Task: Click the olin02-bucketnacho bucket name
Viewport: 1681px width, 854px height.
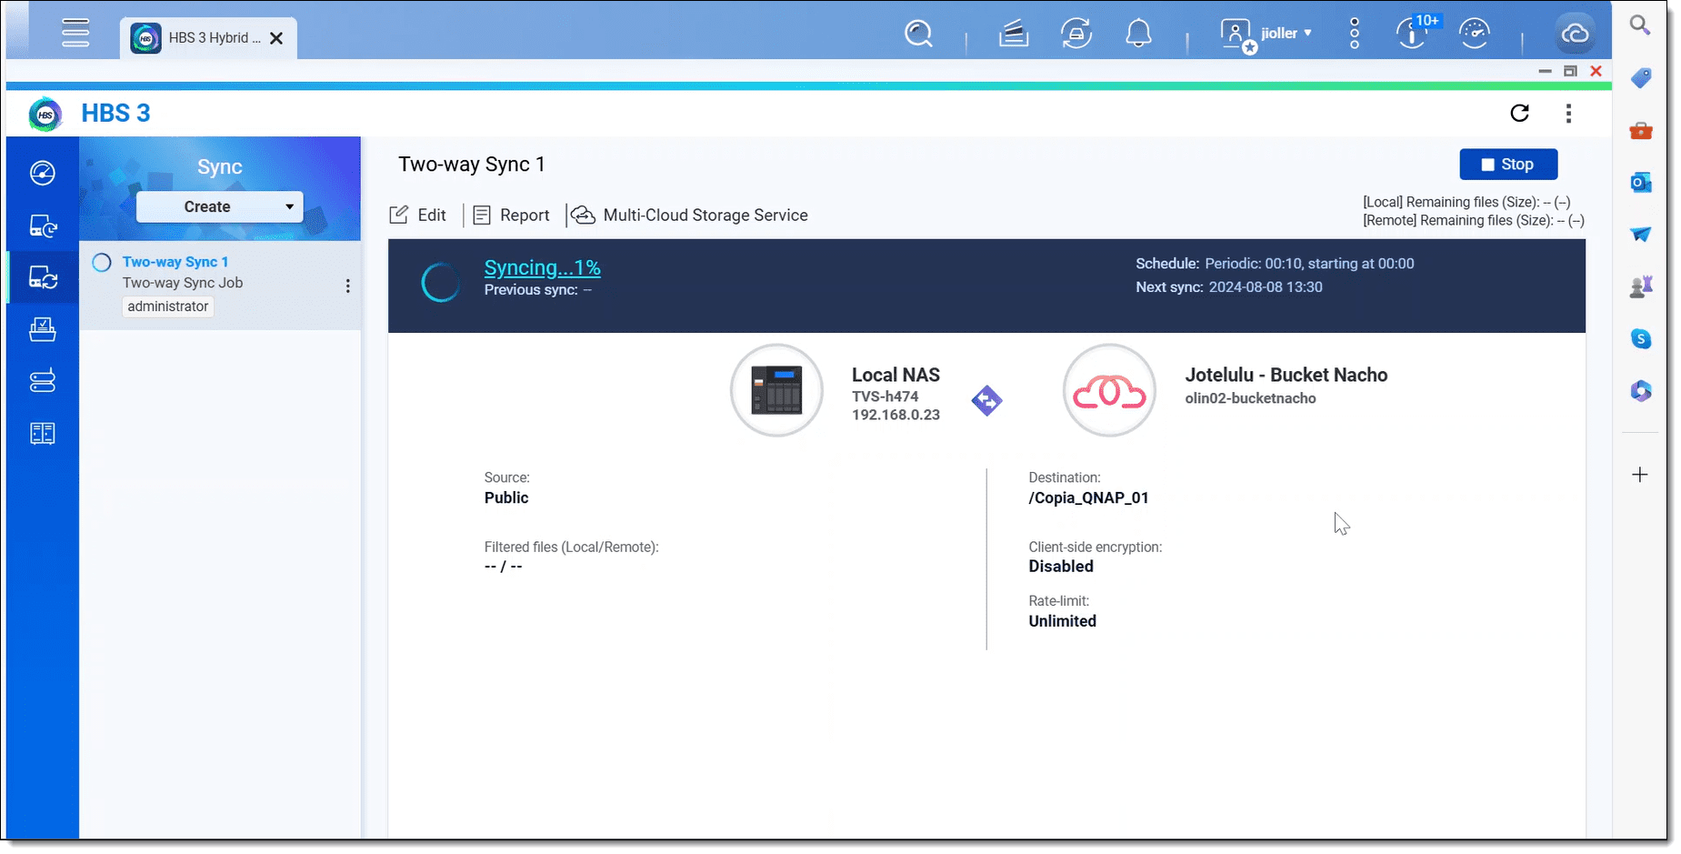Action: (x=1250, y=398)
